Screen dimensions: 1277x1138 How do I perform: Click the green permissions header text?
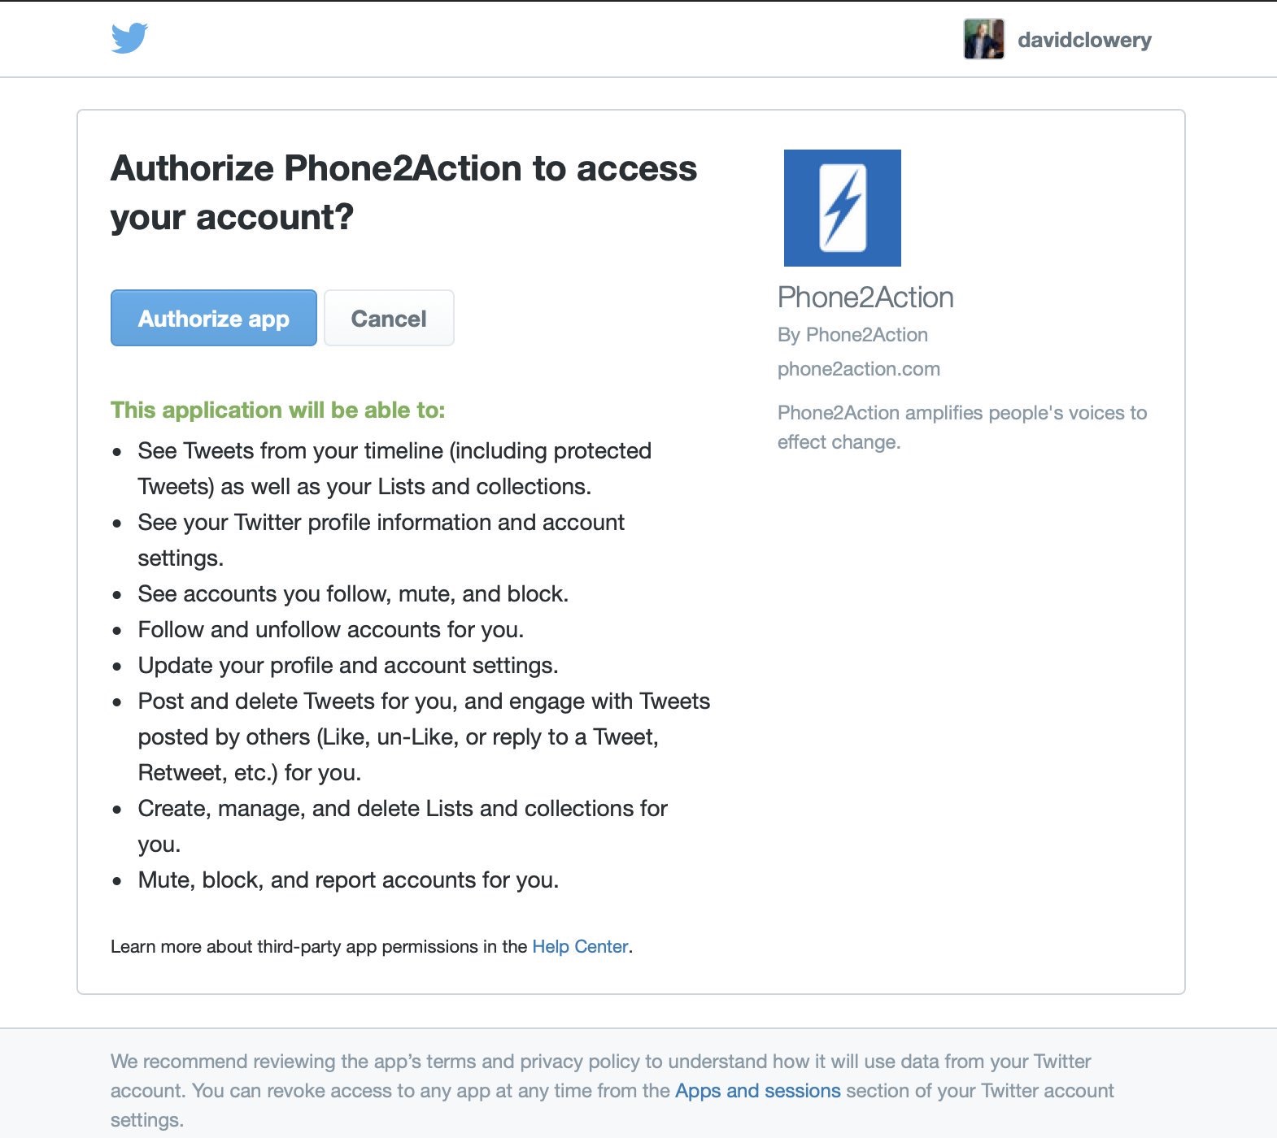[x=277, y=410]
